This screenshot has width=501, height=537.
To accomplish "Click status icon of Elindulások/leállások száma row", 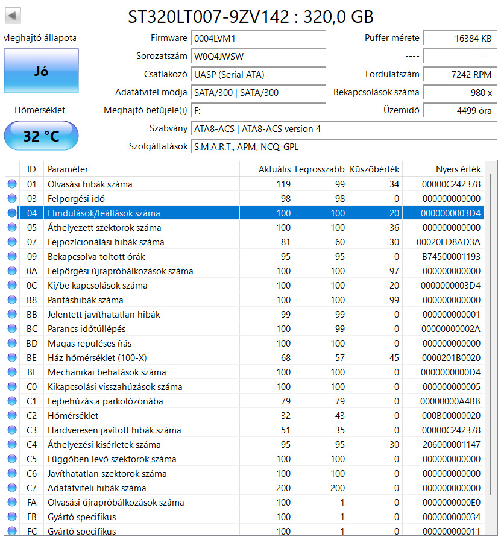I will [x=12, y=213].
